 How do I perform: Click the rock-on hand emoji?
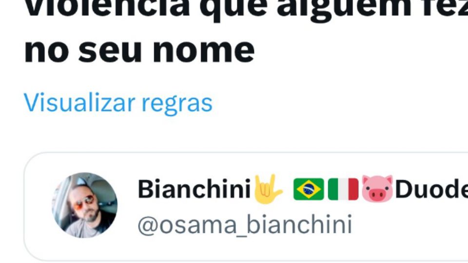pyautogui.click(x=268, y=189)
